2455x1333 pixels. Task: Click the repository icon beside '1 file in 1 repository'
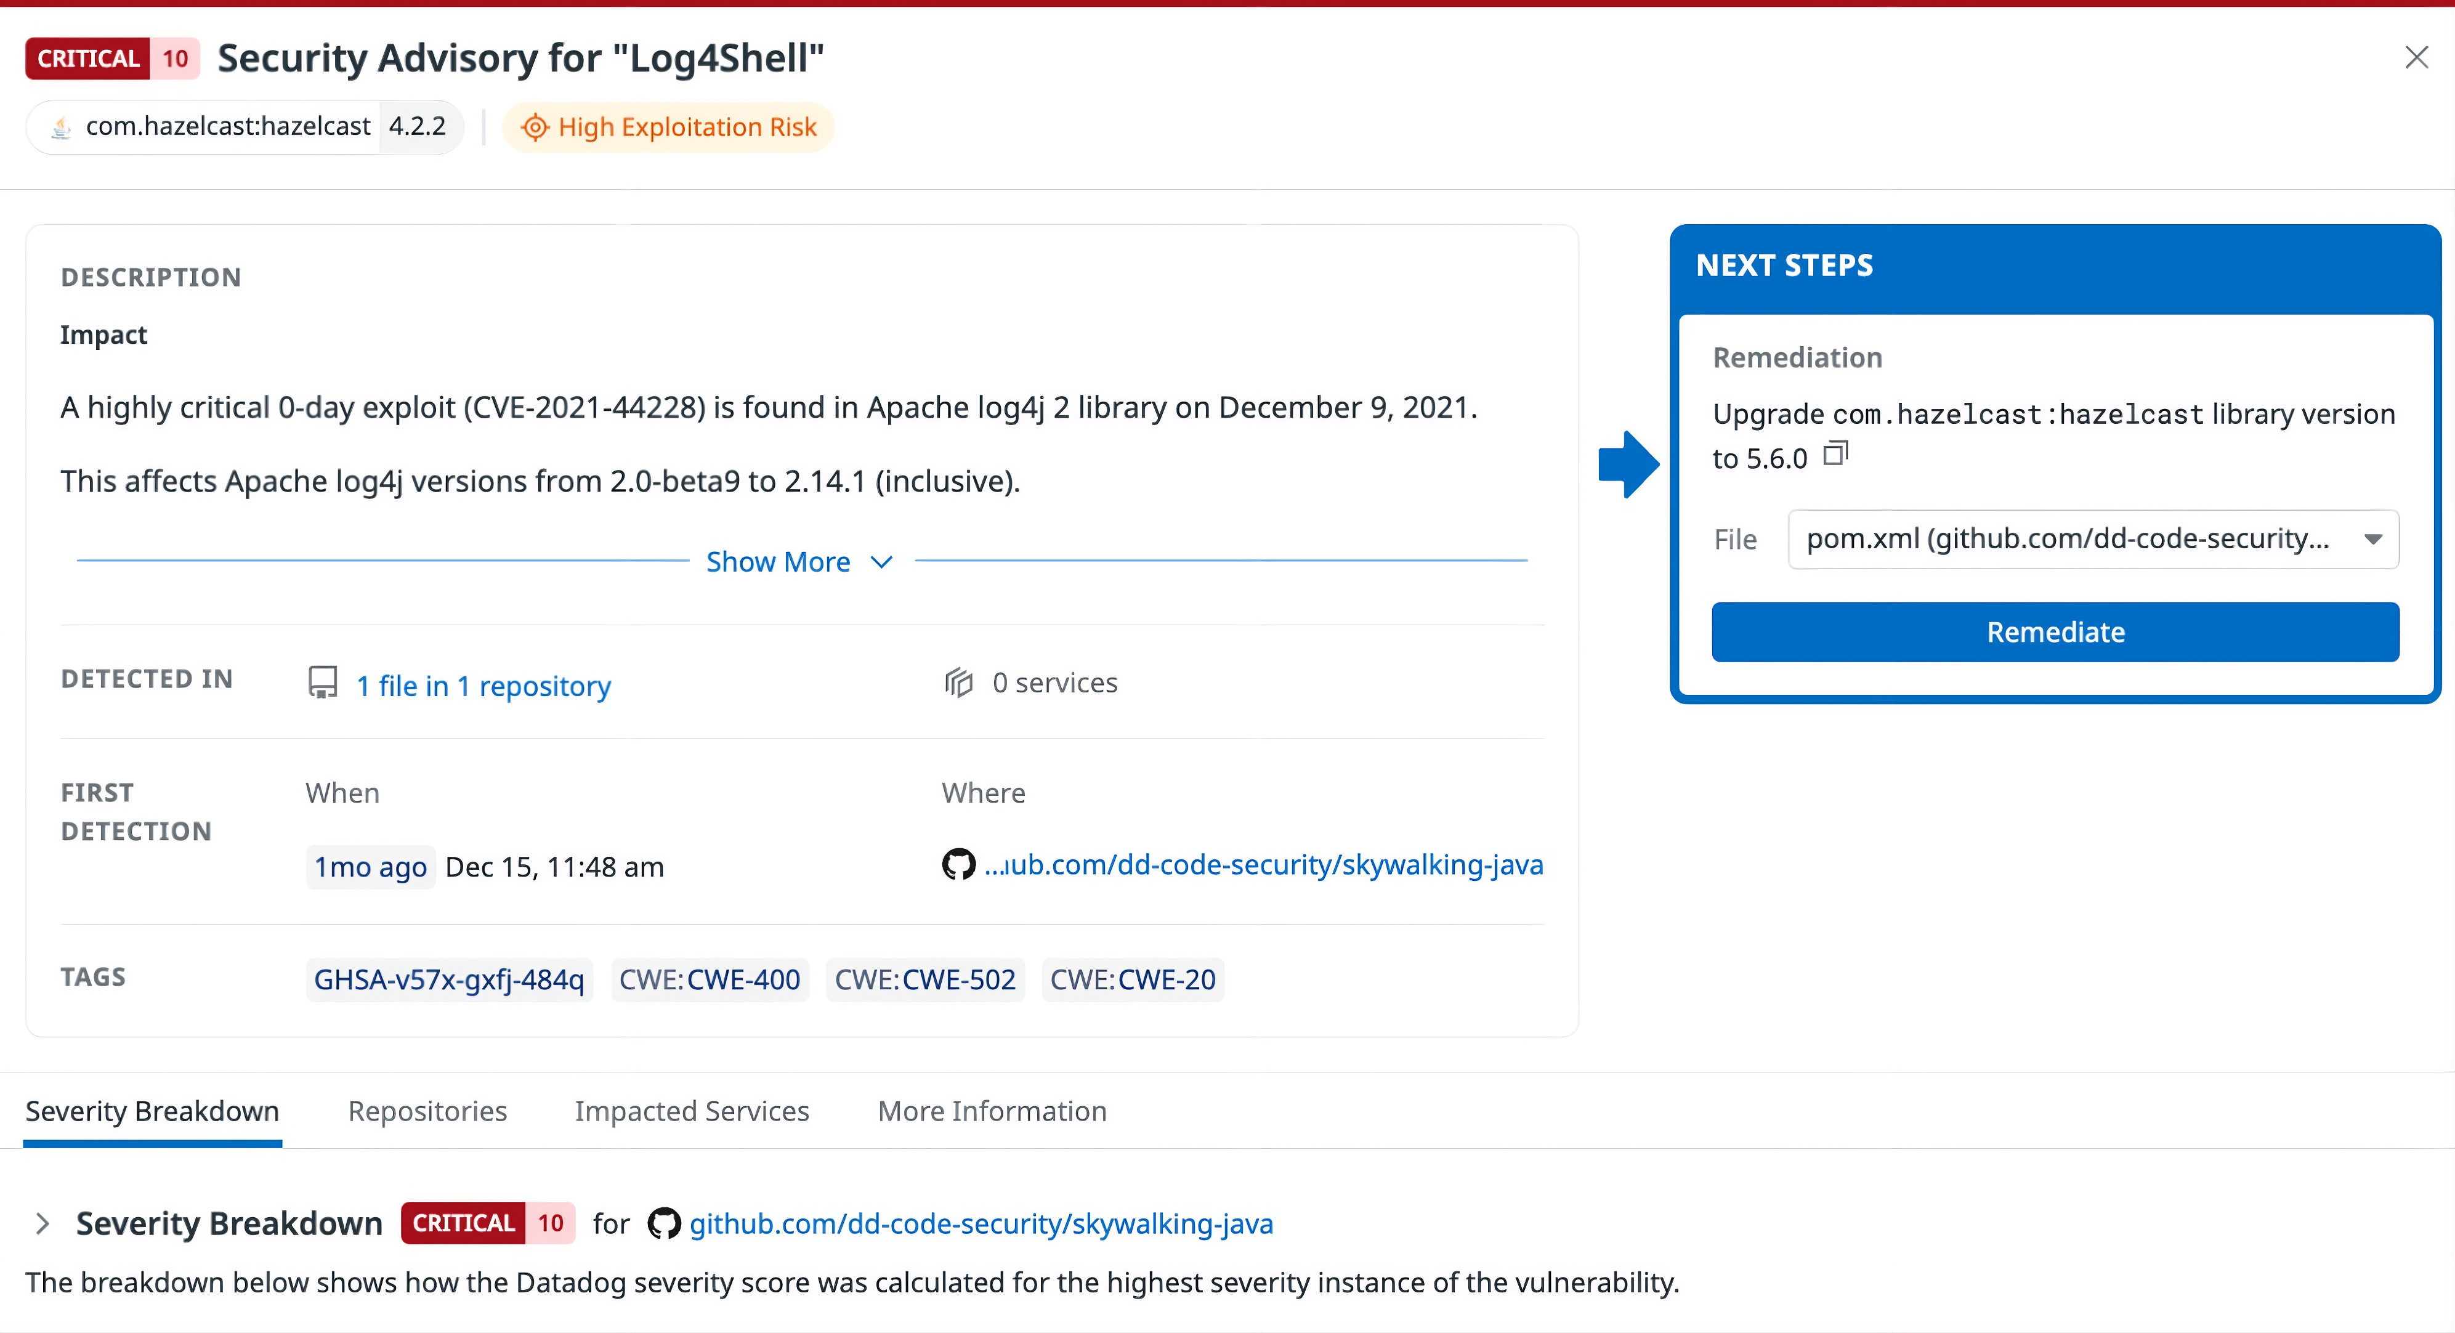(323, 683)
